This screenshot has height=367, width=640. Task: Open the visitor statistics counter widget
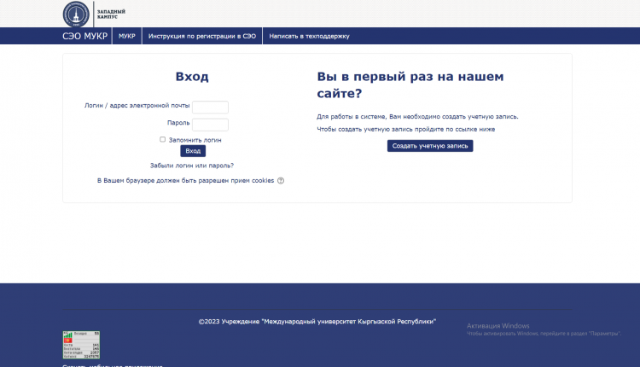pos(81,345)
